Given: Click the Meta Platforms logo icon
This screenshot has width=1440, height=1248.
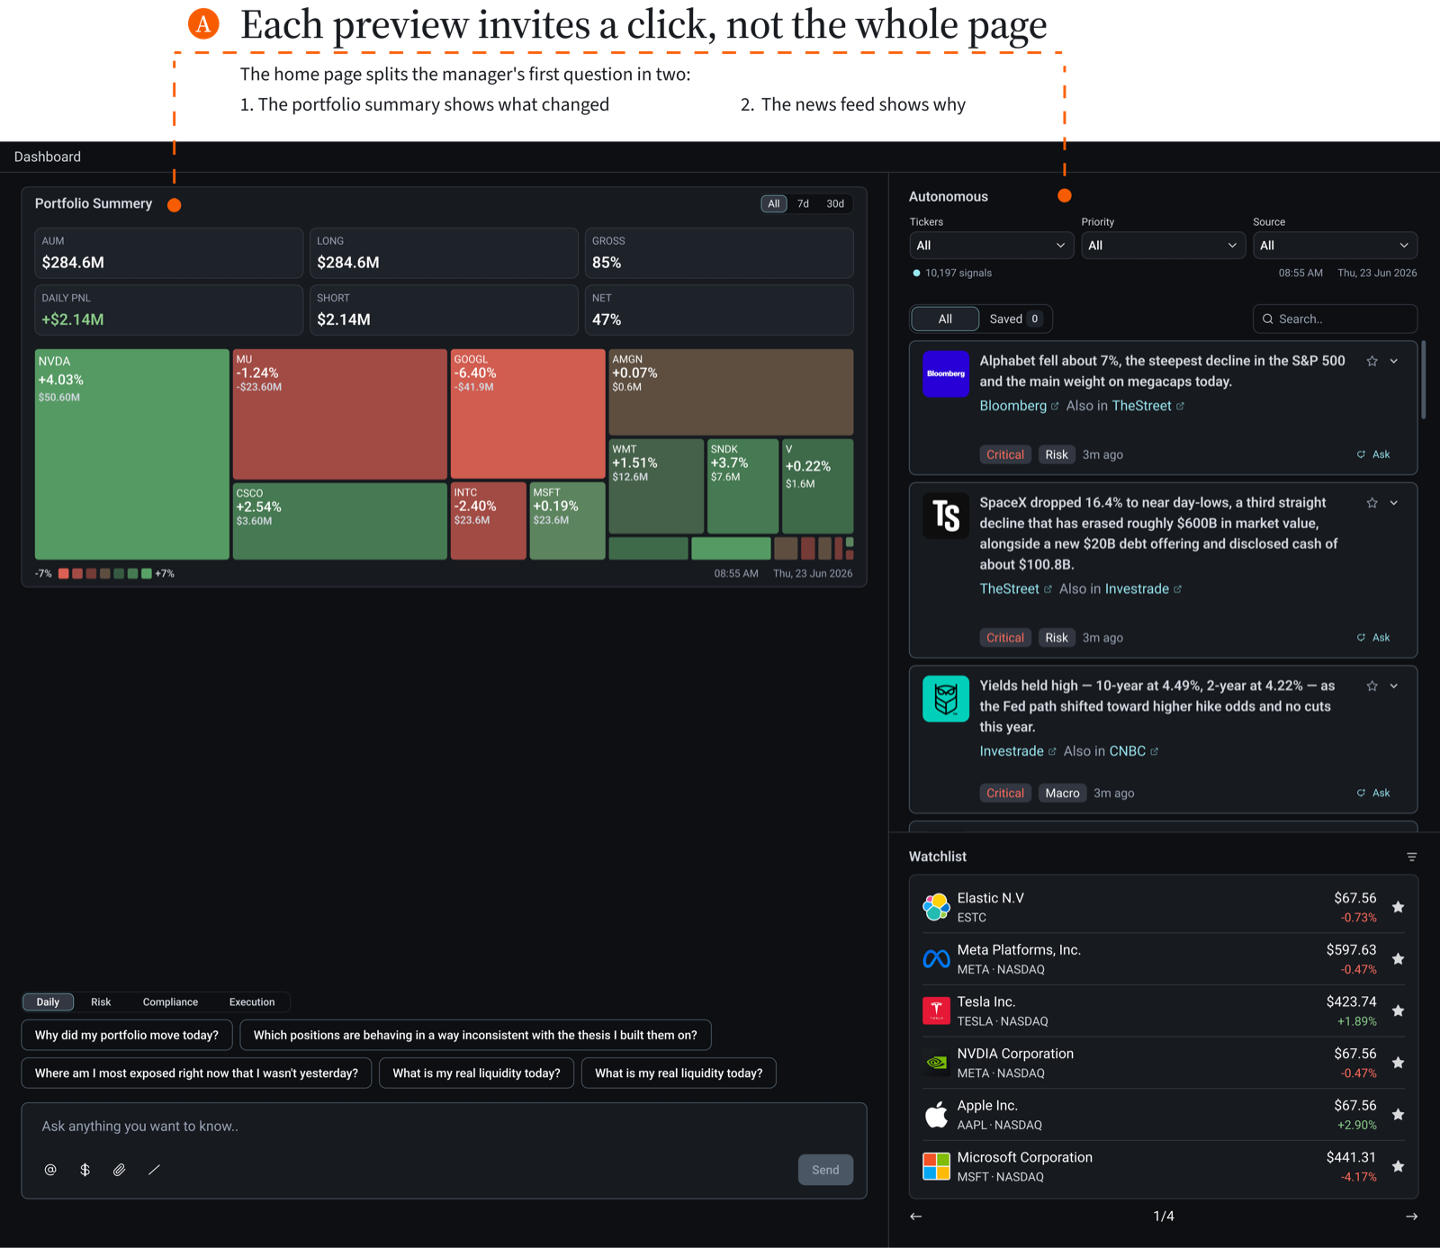Looking at the screenshot, I should (936, 959).
